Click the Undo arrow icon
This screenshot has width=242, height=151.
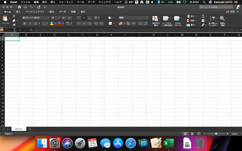click(x=31, y=7)
